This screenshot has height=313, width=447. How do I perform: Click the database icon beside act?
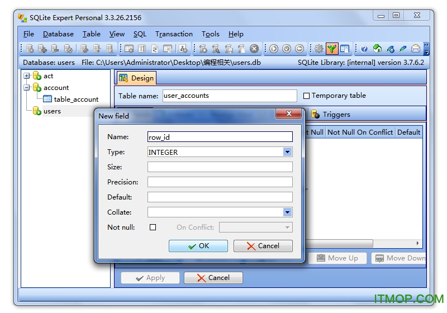[37, 76]
